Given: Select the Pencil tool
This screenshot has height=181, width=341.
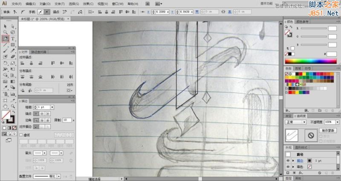Looking at the screenshot, I should point(13,51).
